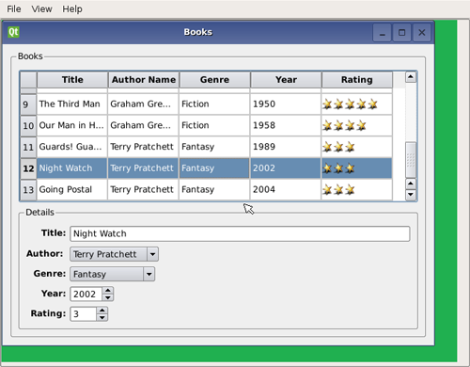470x367 pixels.
Task: Click the table vertical scrollbar handle
Action: [x=411, y=160]
